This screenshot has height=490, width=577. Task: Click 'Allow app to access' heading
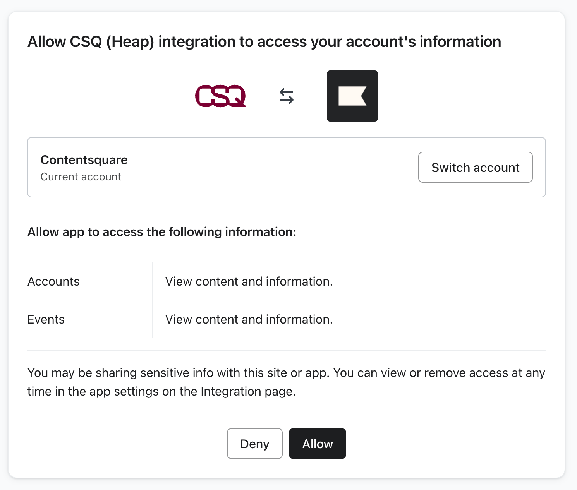click(162, 232)
